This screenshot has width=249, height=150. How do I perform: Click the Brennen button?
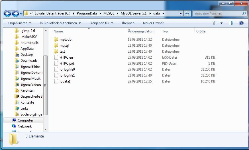[128, 23]
